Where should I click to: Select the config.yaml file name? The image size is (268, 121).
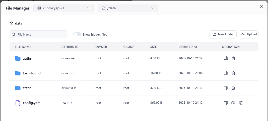pyautogui.click(x=32, y=103)
